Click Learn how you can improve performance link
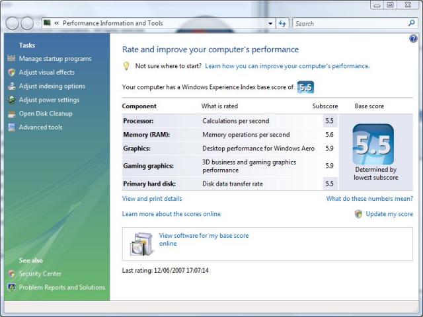 click(288, 66)
